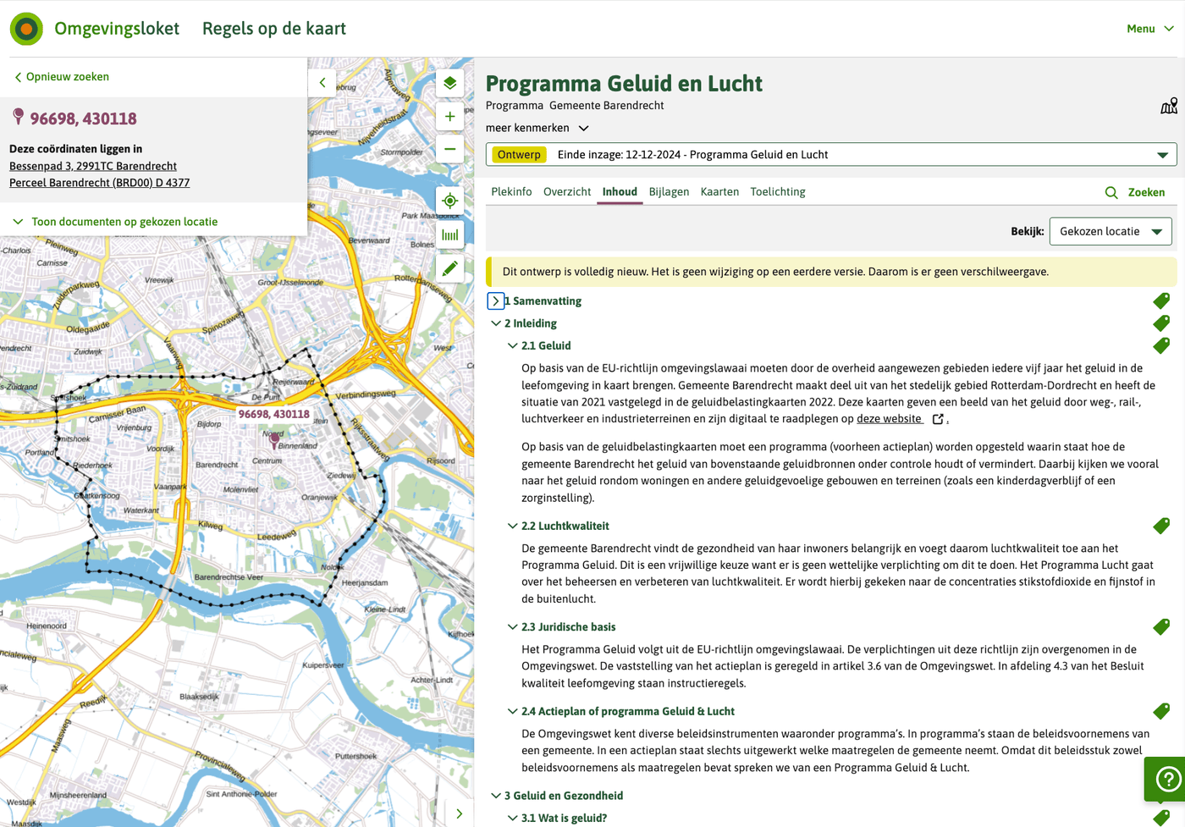Viewport: 1185px width, 827px height.
Task: Switch to the Plekinfo tab
Action: point(511,192)
